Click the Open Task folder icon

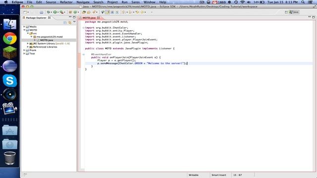tap(89, 12)
